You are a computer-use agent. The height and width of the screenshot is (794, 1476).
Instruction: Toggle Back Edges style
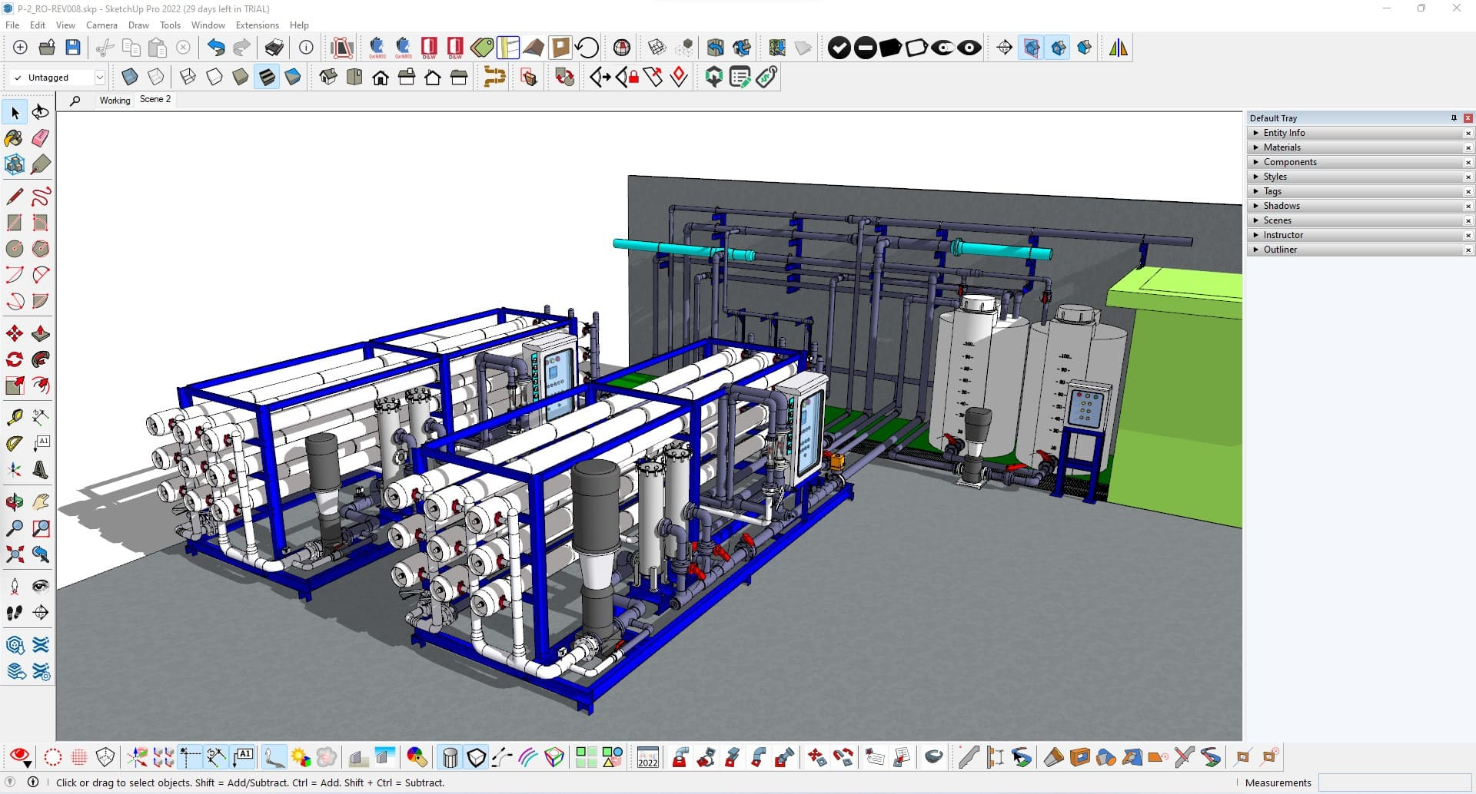pyautogui.click(x=156, y=77)
